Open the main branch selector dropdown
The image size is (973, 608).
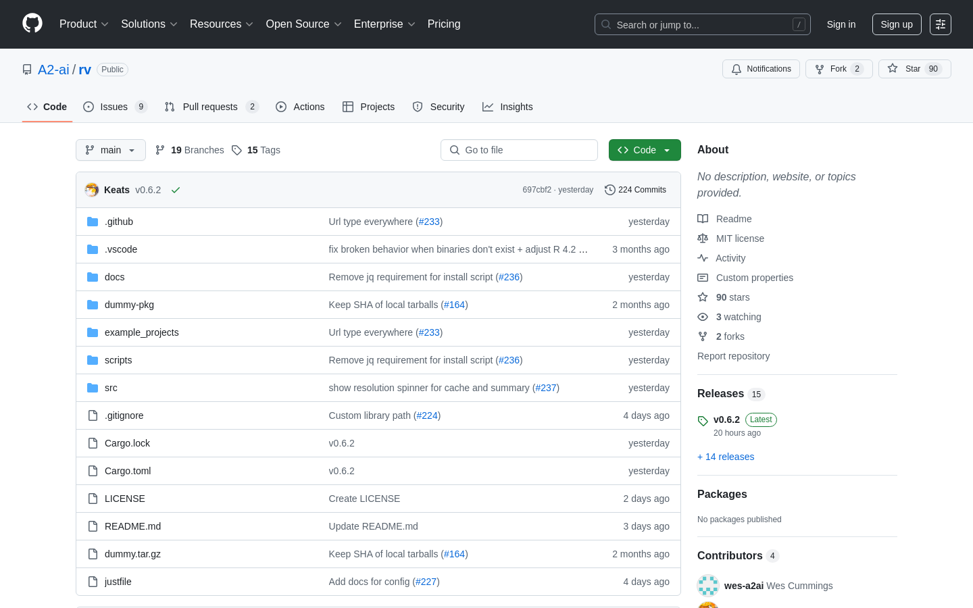click(x=111, y=150)
